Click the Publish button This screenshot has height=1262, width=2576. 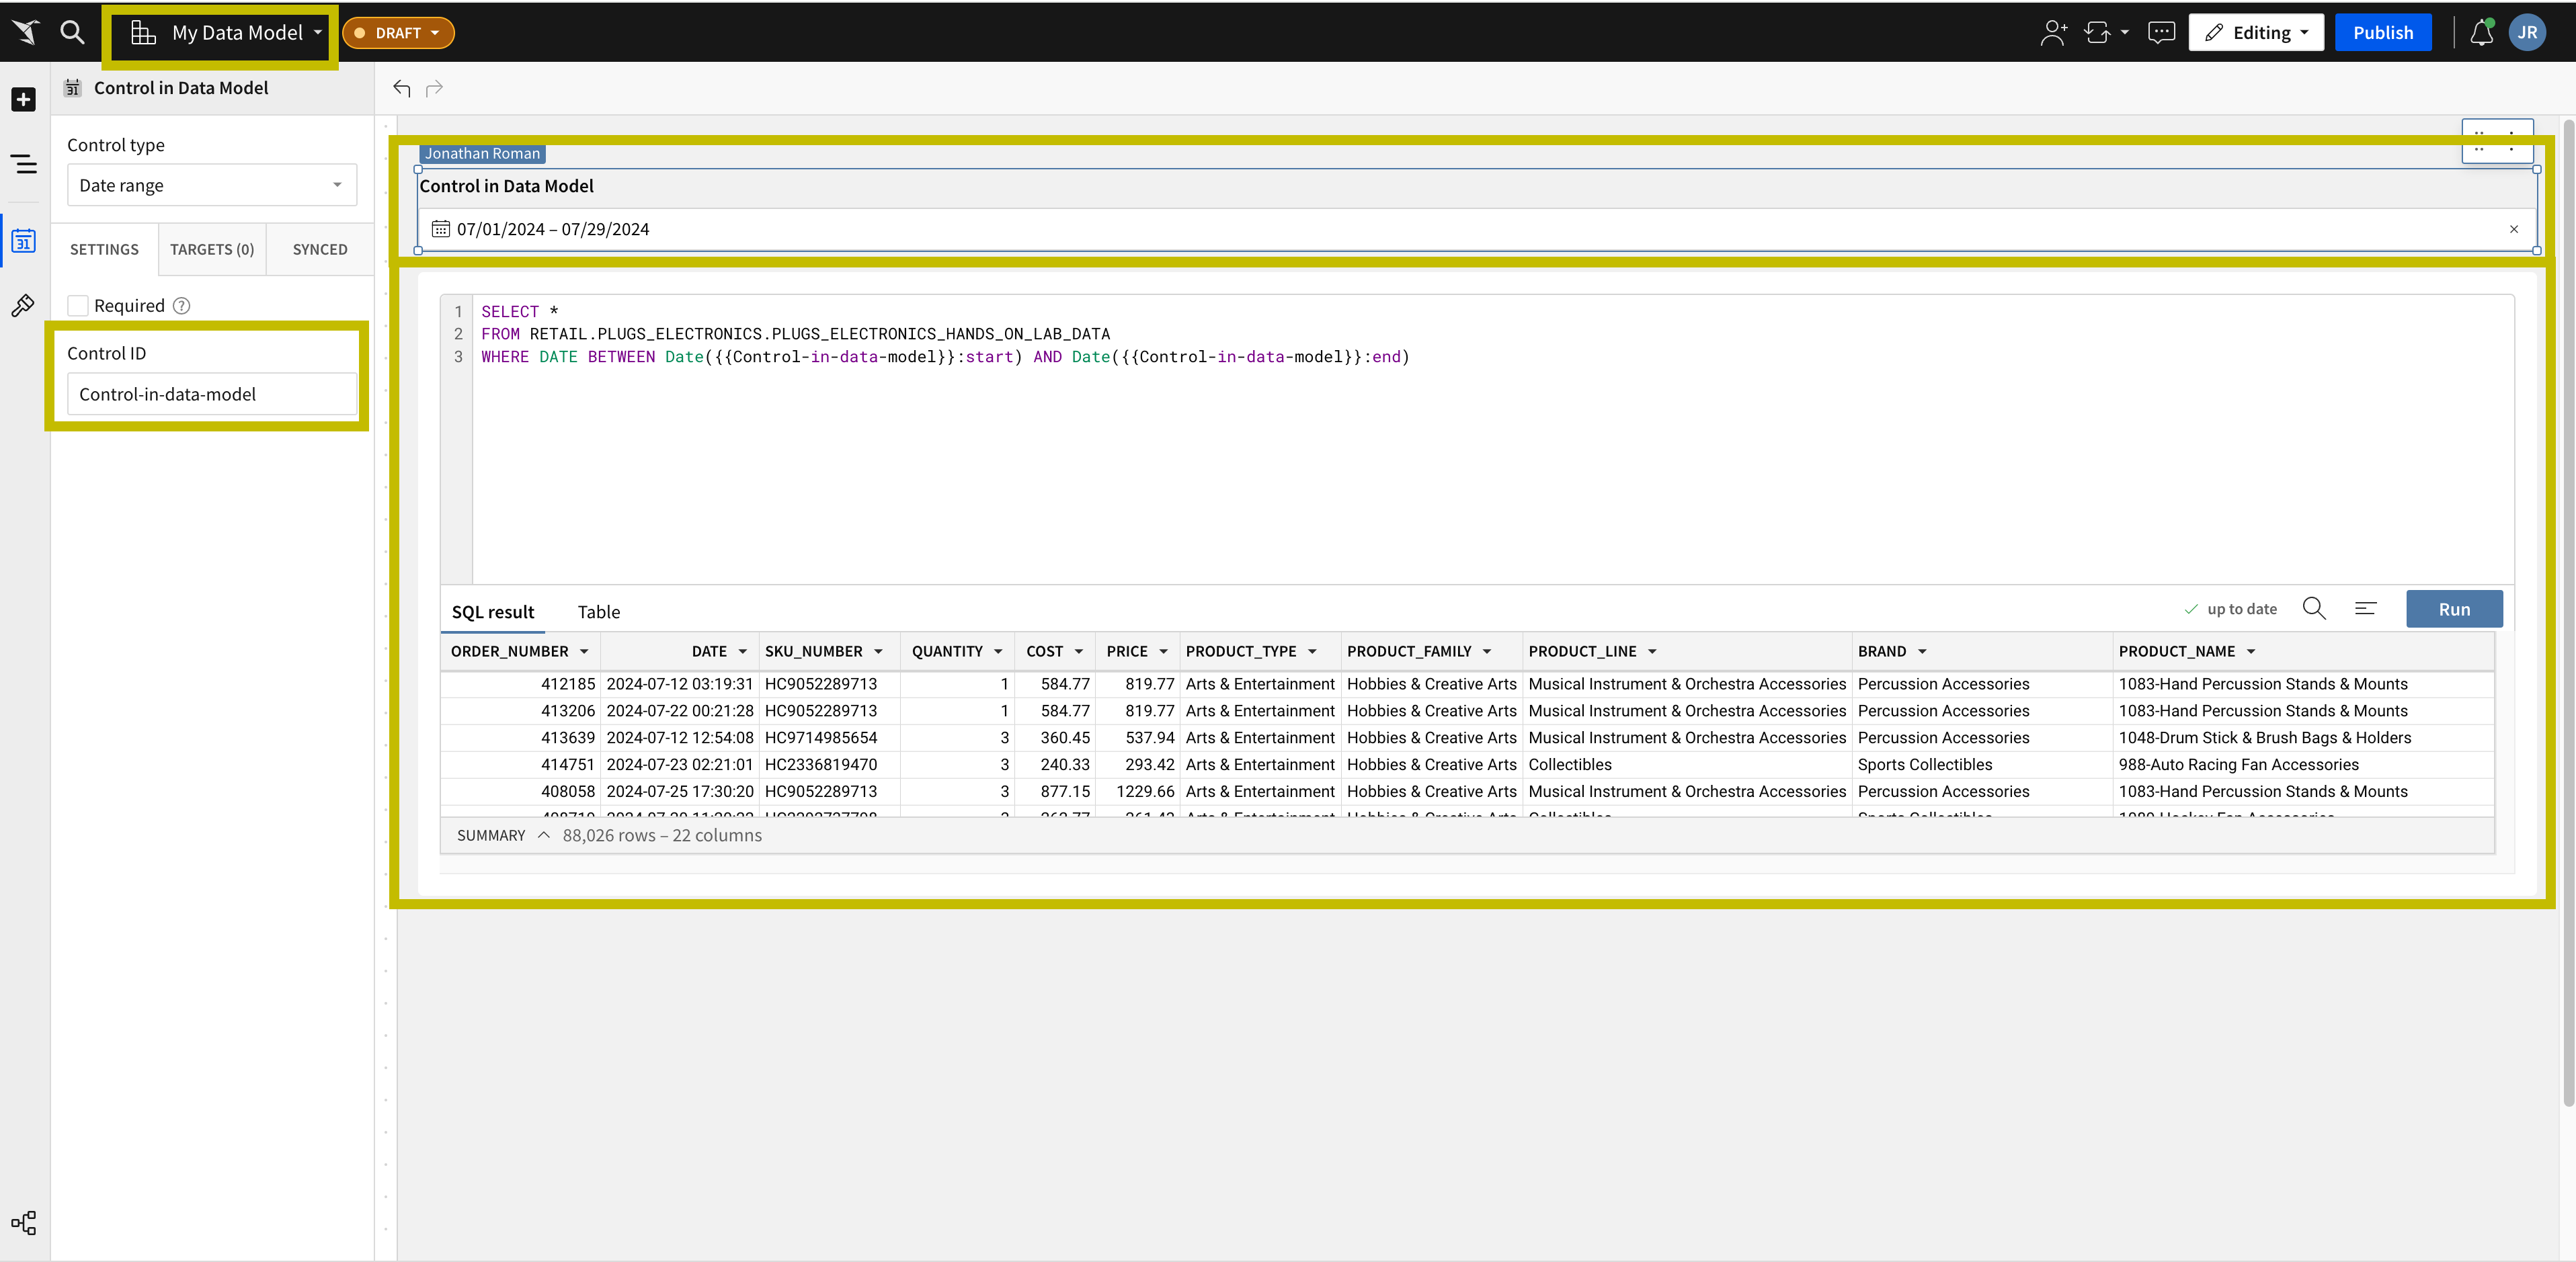(x=2383, y=32)
